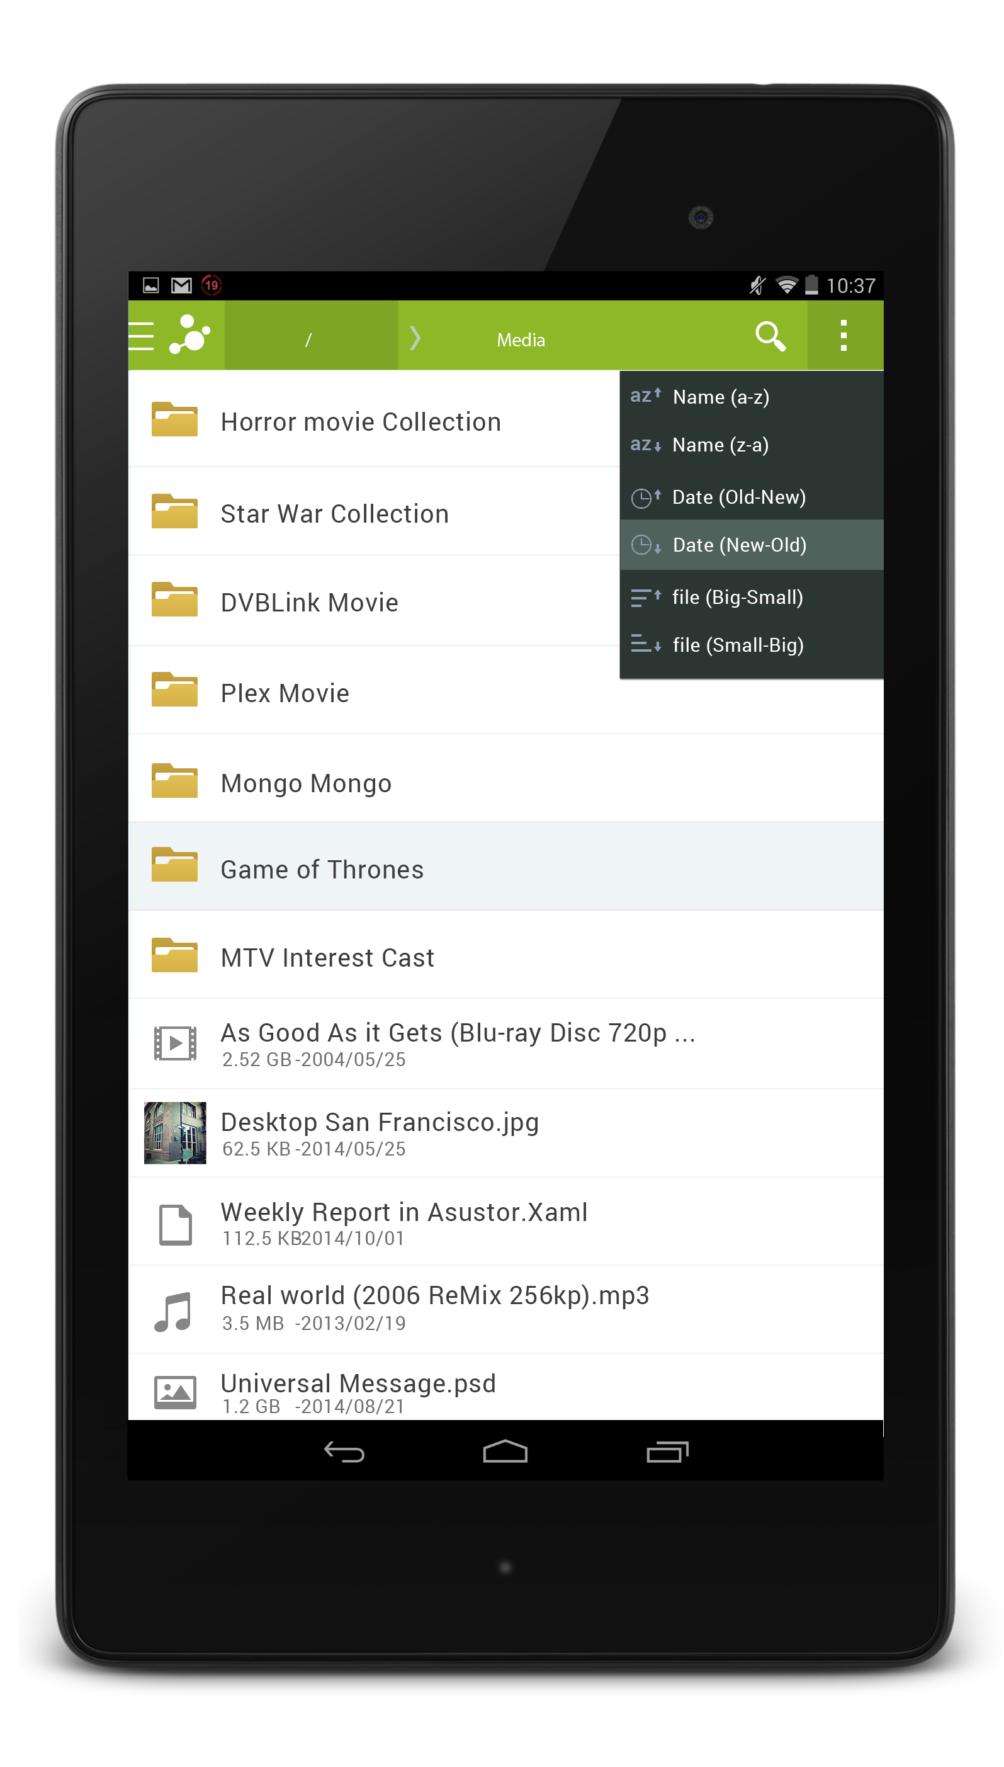Open MTV Interest Cast folder icon
Viewport: 1004px width, 1767px height.
pos(174,955)
